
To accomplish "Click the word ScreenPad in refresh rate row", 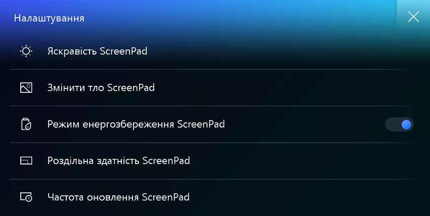I will (x=165, y=197).
